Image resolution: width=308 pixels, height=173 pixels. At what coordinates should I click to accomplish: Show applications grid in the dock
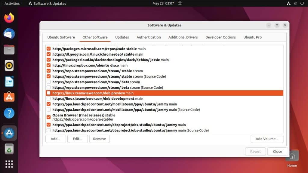[9, 164]
